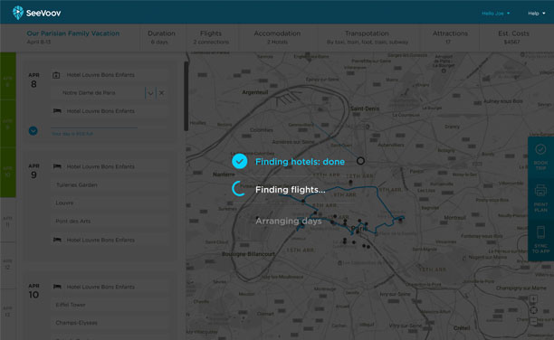Click the map zoom-in plus icon

click(533, 299)
